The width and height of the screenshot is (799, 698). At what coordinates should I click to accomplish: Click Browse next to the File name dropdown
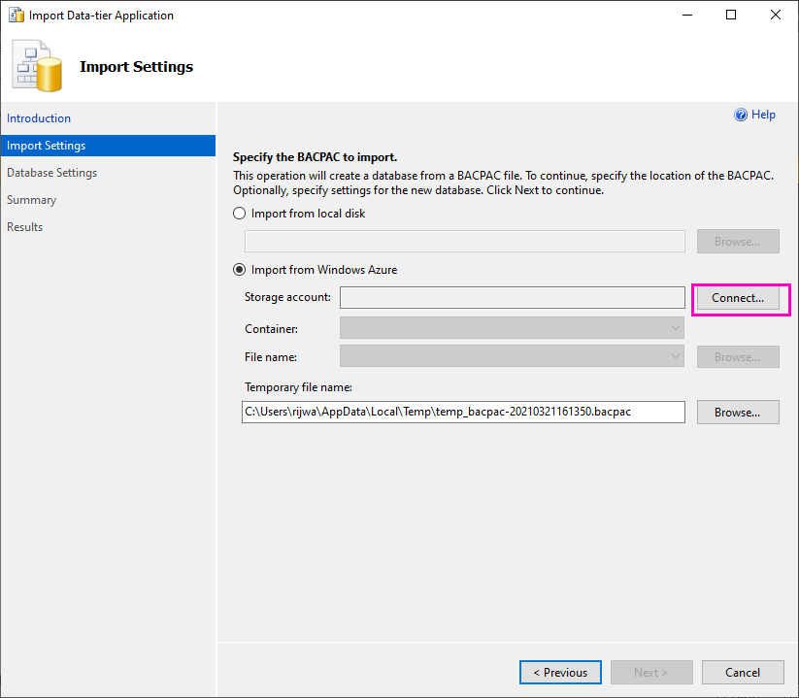coord(737,356)
